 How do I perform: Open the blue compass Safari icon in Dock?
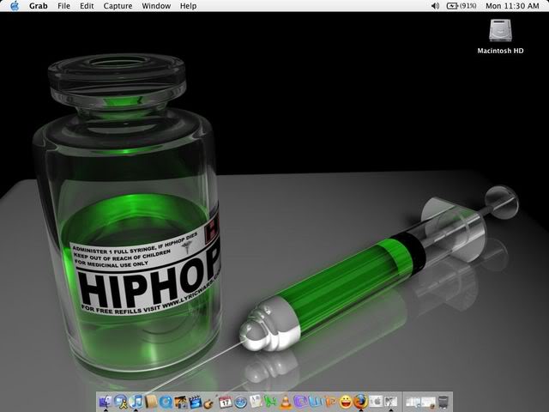click(x=240, y=403)
